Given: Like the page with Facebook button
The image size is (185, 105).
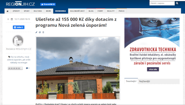Looking at the screenshot, I should (48, 4).
